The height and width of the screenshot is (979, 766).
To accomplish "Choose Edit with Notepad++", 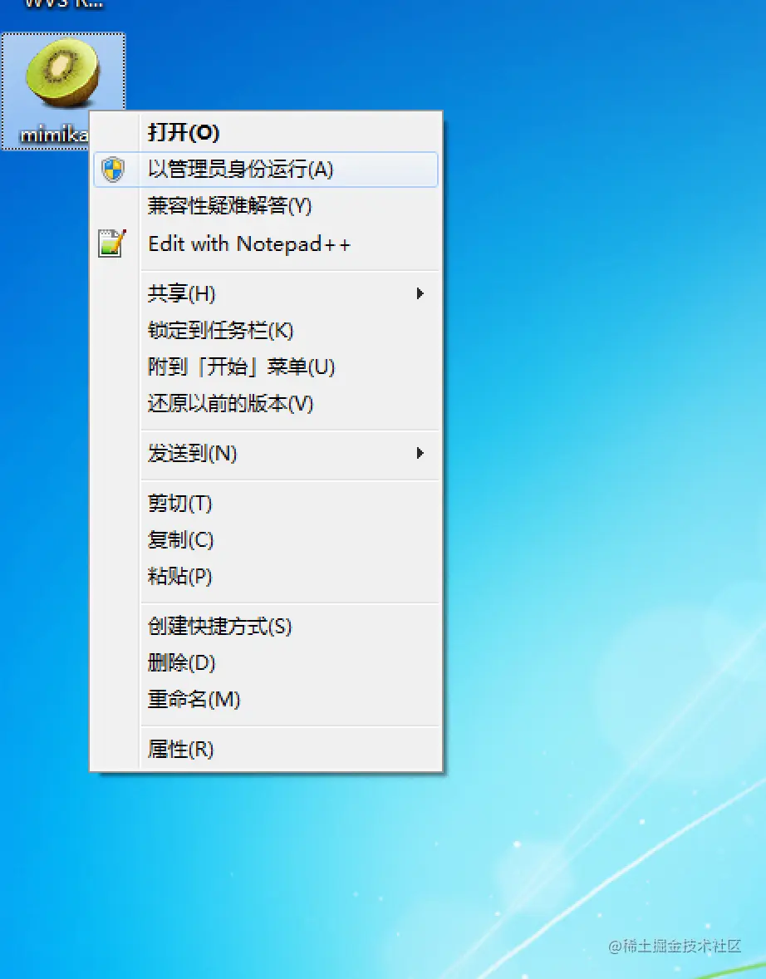I will coord(266,244).
